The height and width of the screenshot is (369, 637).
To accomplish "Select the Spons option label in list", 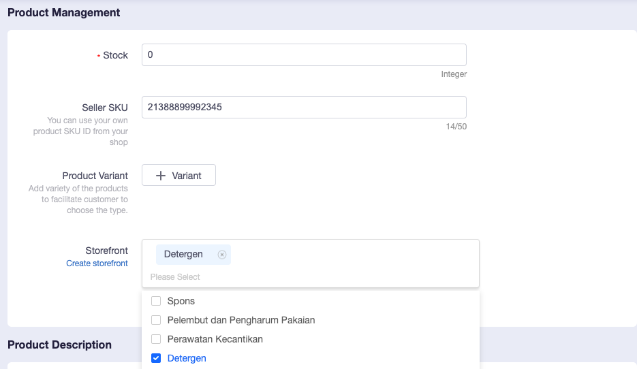I will click(x=181, y=301).
